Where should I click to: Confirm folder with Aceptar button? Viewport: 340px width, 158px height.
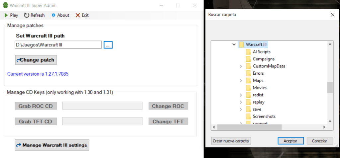(290, 141)
